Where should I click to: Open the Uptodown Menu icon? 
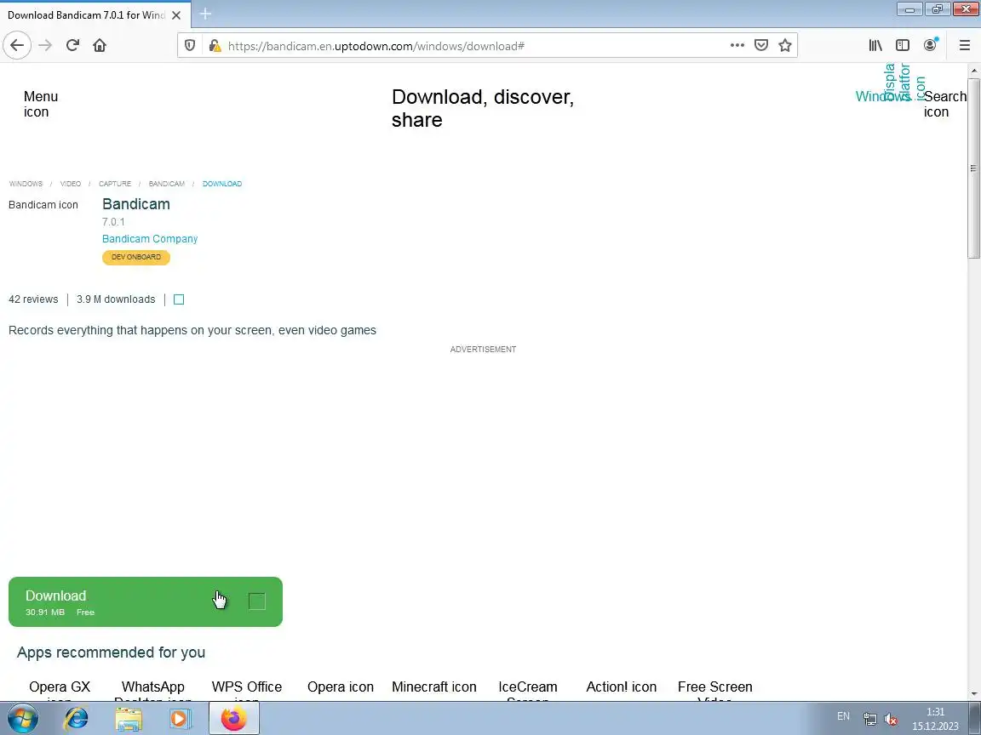pos(41,104)
